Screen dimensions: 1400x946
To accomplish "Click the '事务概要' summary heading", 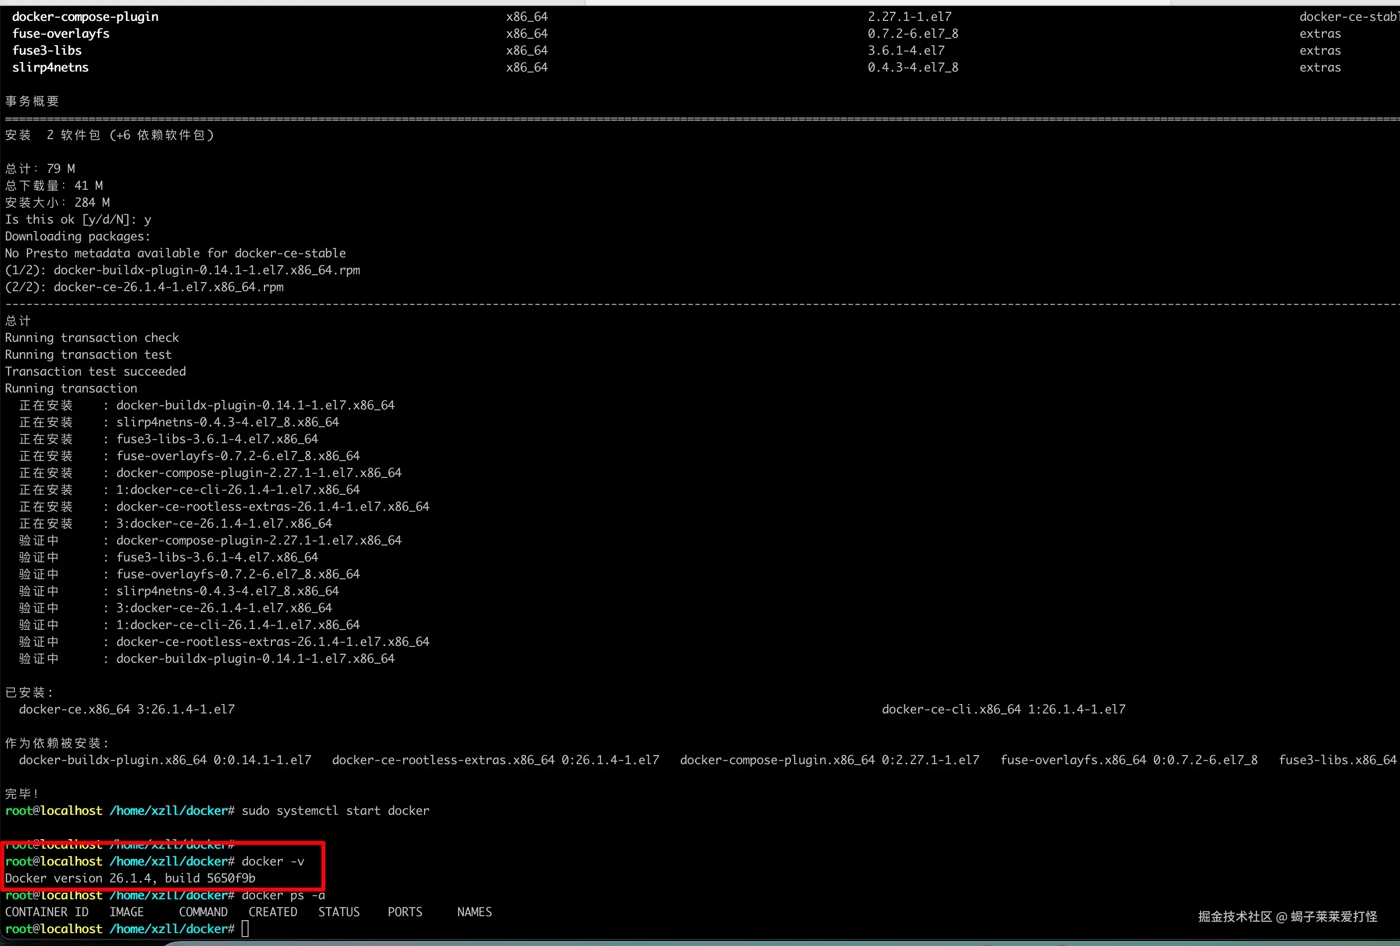I will pyautogui.click(x=32, y=101).
